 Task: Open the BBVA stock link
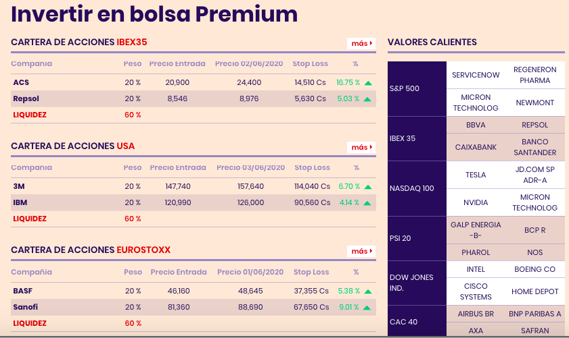pyautogui.click(x=476, y=125)
